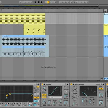Arm the Arrangement Record button
Screen dimensions: 108x108
pos(42,2)
